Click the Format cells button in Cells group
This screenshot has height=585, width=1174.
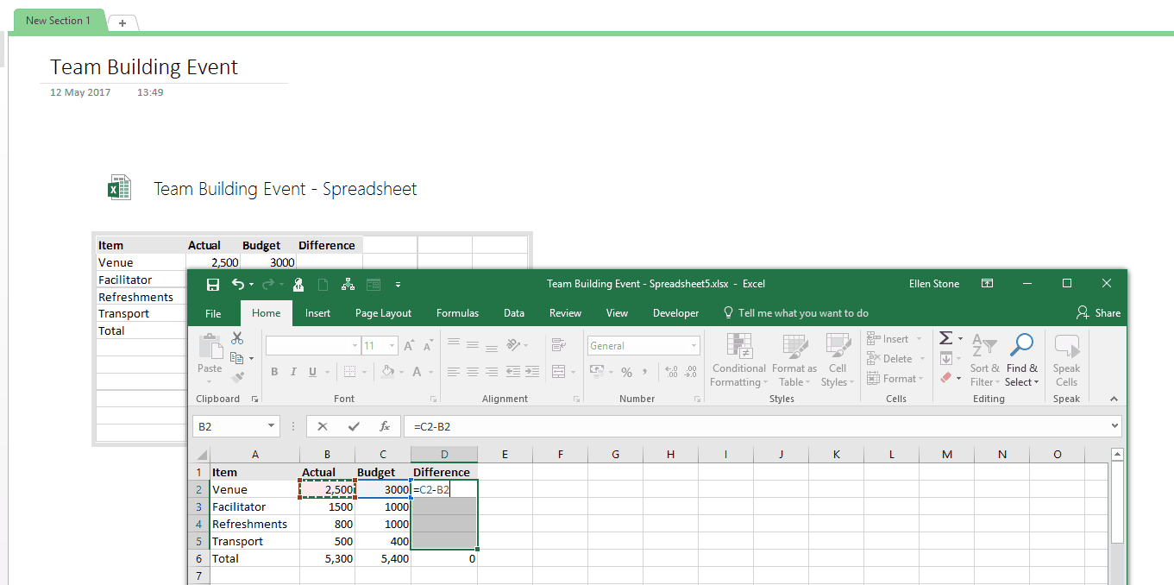click(895, 379)
